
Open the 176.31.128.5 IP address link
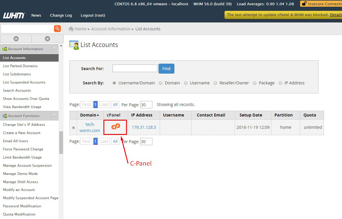pyautogui.click(x=144, y=127)
